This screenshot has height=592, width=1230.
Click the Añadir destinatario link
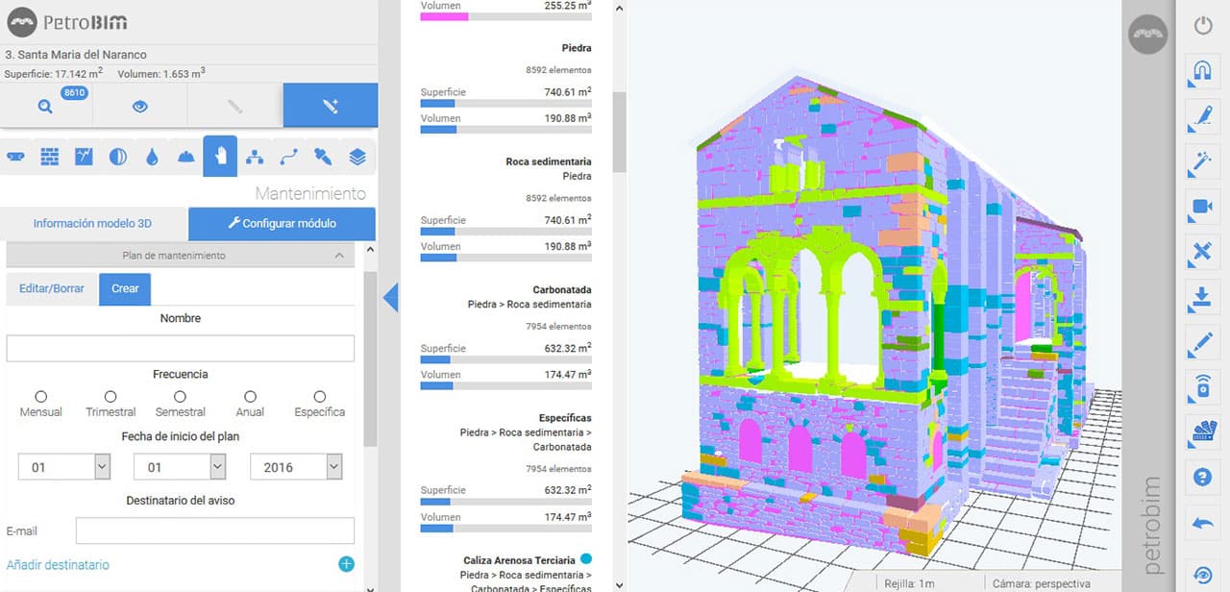(x=58, y=565)
